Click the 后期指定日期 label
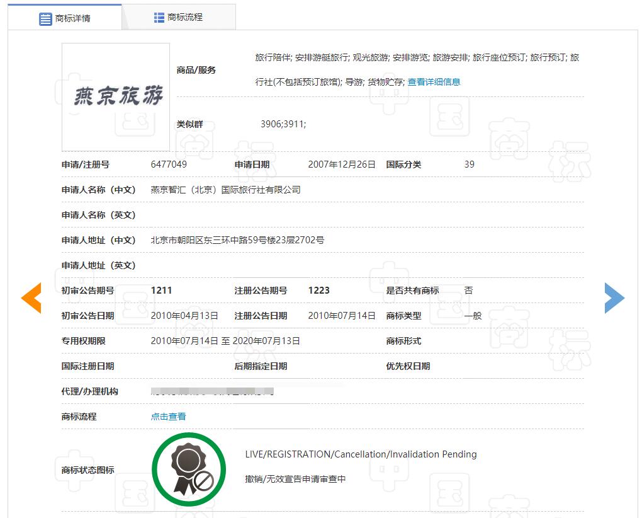The width and height of the screenshot is (642, 518). click(x=261, y=366)
